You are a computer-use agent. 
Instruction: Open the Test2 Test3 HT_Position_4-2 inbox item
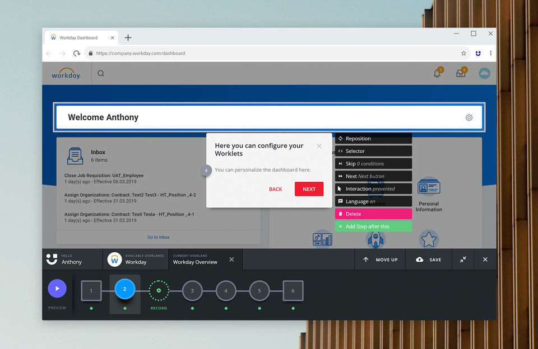130,198
